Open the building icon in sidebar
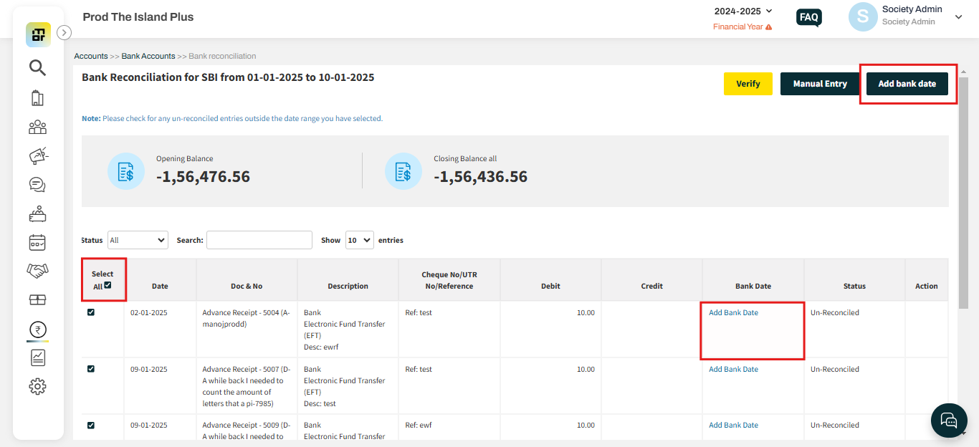 pos(37,98)
